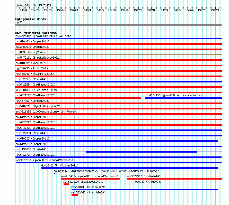Click nsv6415779 (Sedlazeck2020) label

pos(36,155)
